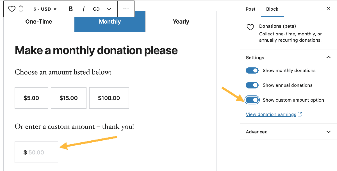Click the custom amount input field
Viewport: 337px width, 171px height.
click(36, 152)
